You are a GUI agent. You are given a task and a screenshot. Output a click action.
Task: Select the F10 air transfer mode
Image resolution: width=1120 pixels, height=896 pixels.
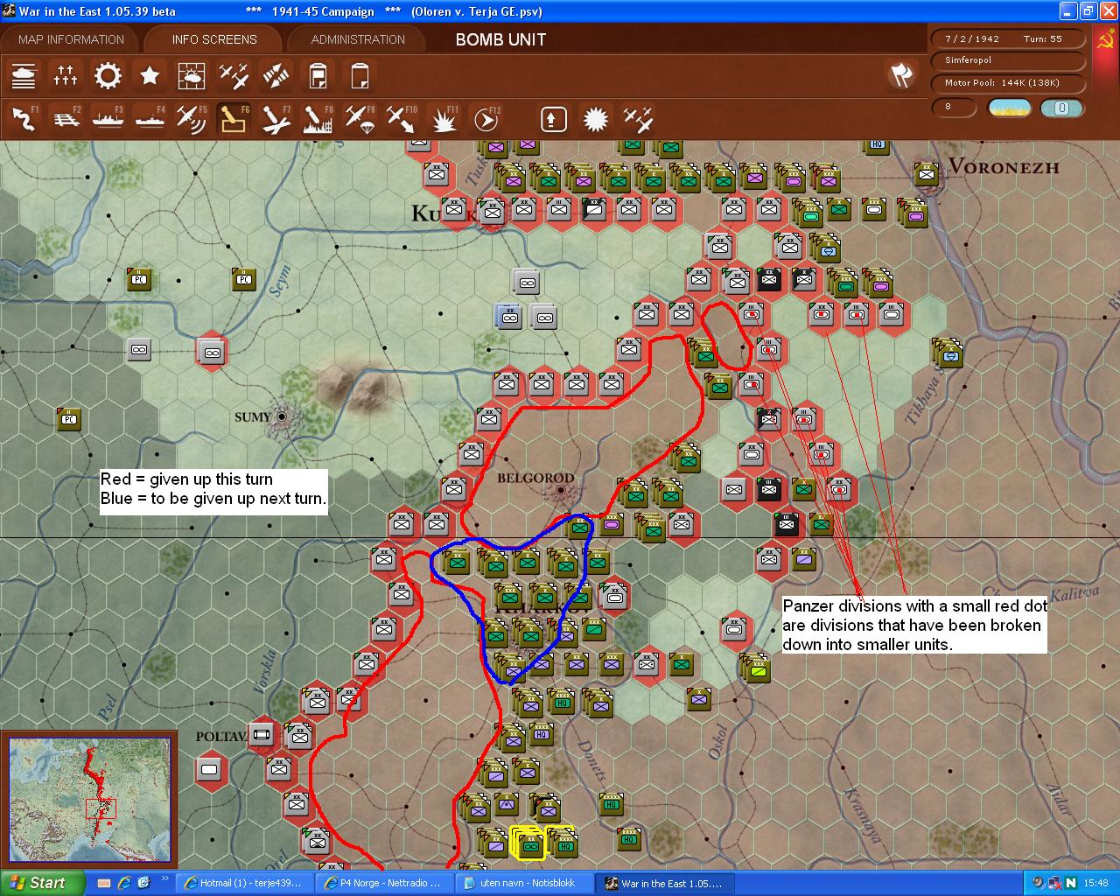pyautogui.click(x=402, y=119)
